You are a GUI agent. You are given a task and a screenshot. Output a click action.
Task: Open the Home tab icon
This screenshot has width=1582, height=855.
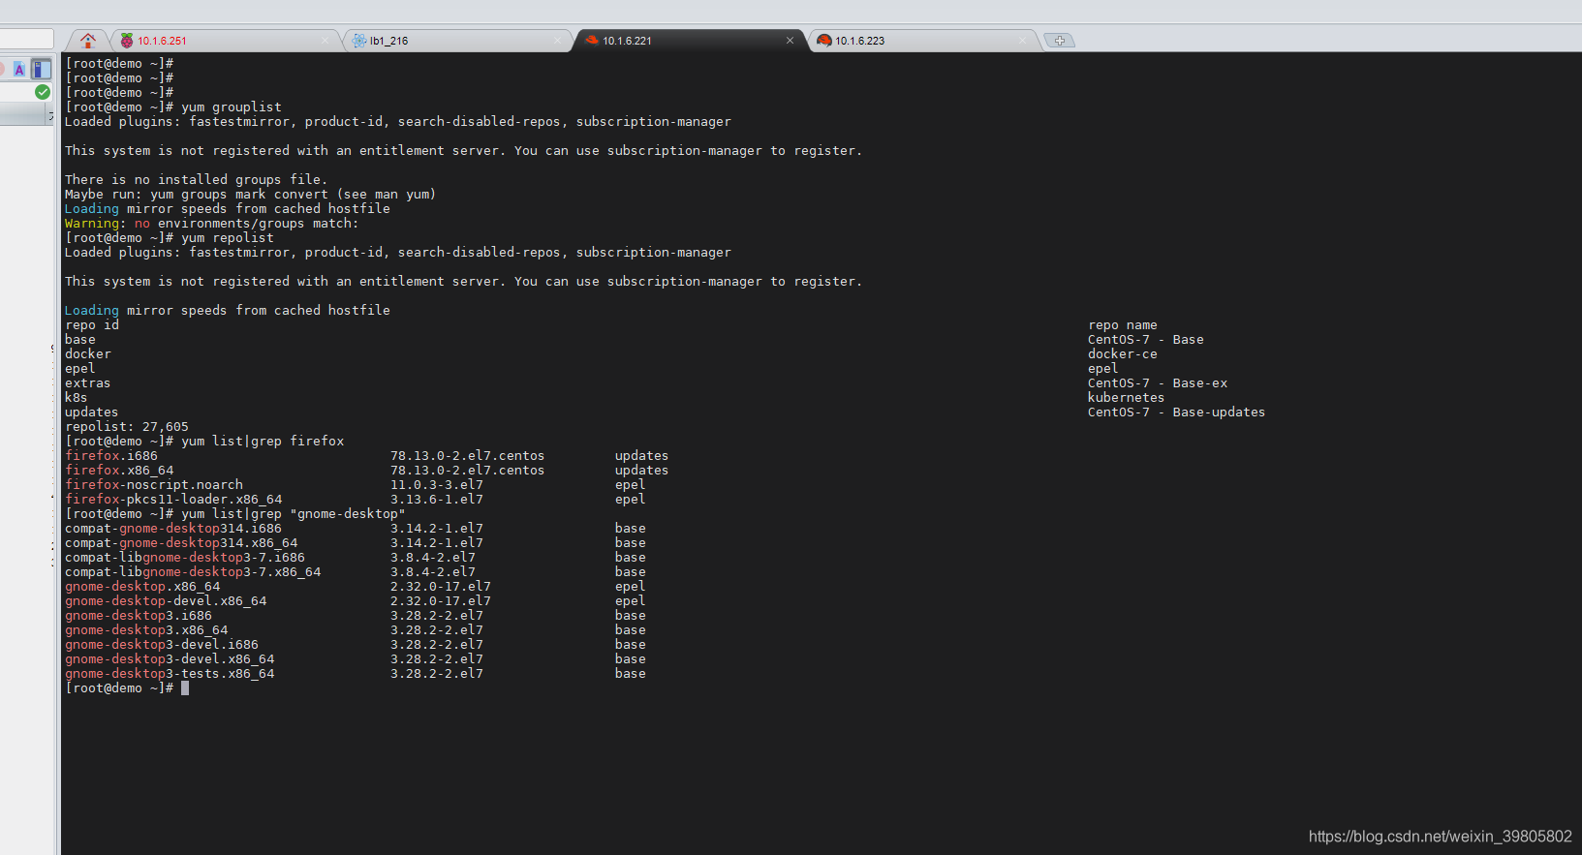click(x=88, y=41)
